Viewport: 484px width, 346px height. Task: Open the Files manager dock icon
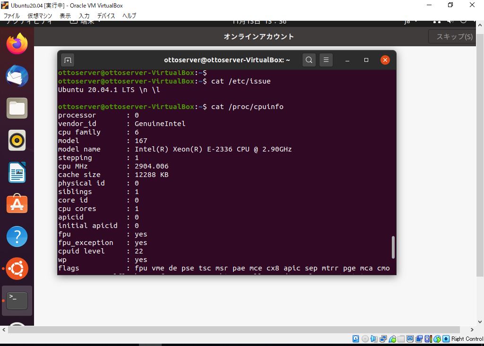click(x=17, y=109)
